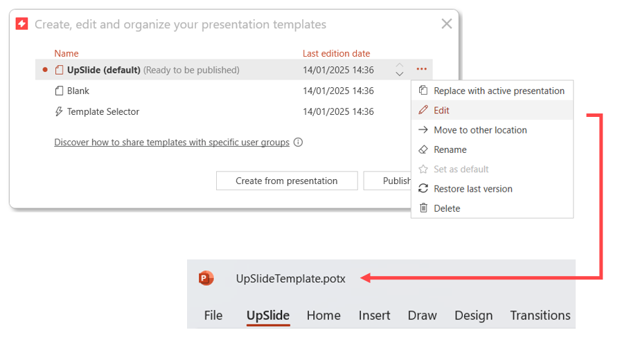The image size is (620, 339).
Task: Click the info icon beside sharing link
Action: click(x=298, y=143)
